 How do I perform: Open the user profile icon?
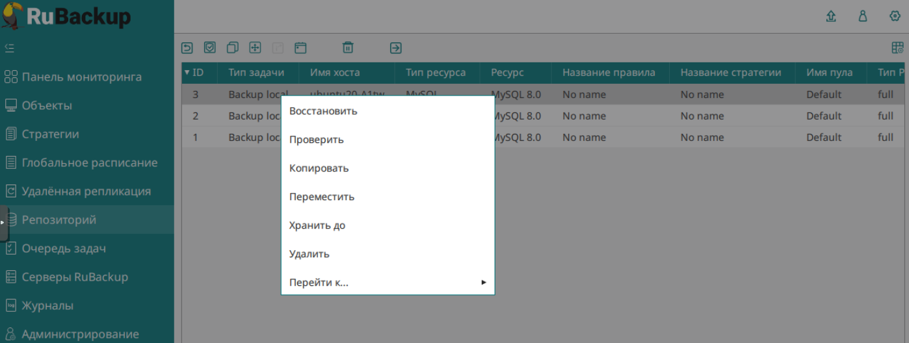tap(863, 16)
